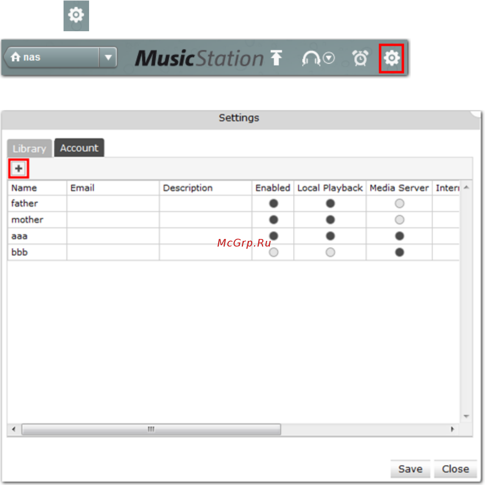Open settings via the toolbar gear icon
This screenshot has height=485, width=485.
(391, 58)
